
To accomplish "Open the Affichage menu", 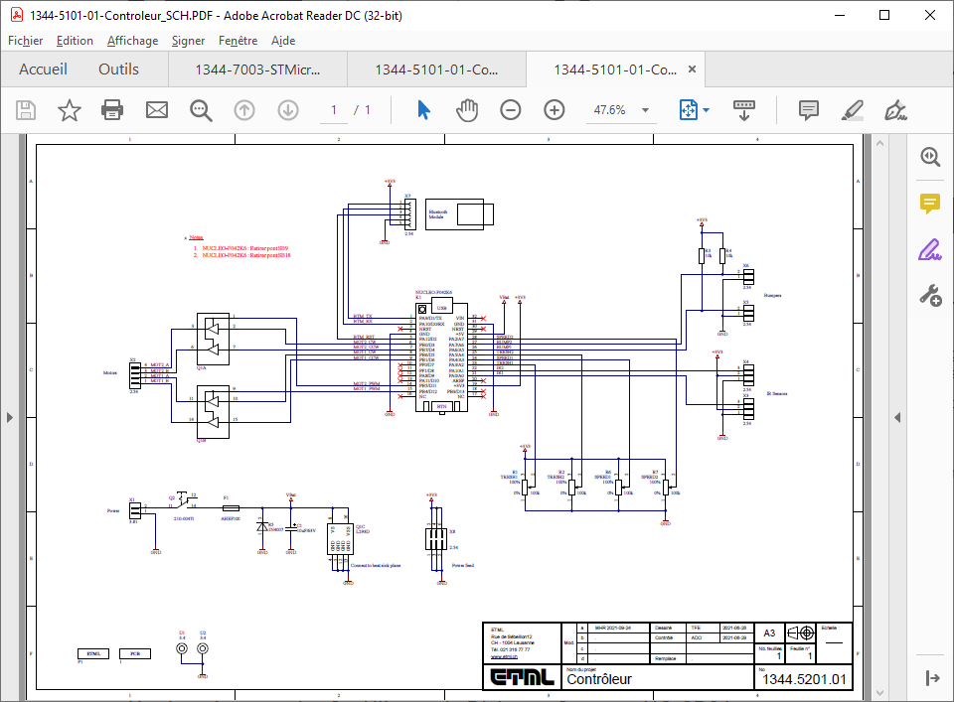I will coord(132,41).
